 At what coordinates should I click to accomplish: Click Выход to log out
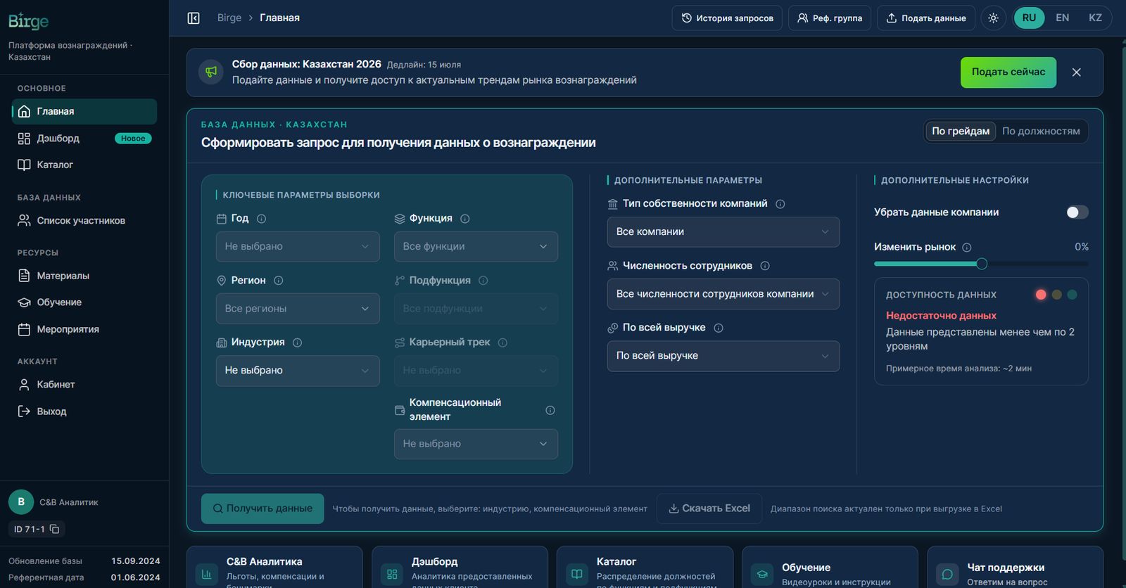tap(84, 411)
